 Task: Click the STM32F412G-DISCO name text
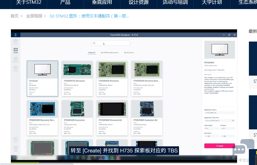(x=71, y=85)
